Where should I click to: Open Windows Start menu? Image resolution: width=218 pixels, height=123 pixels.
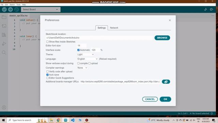(x=3, y=120)
